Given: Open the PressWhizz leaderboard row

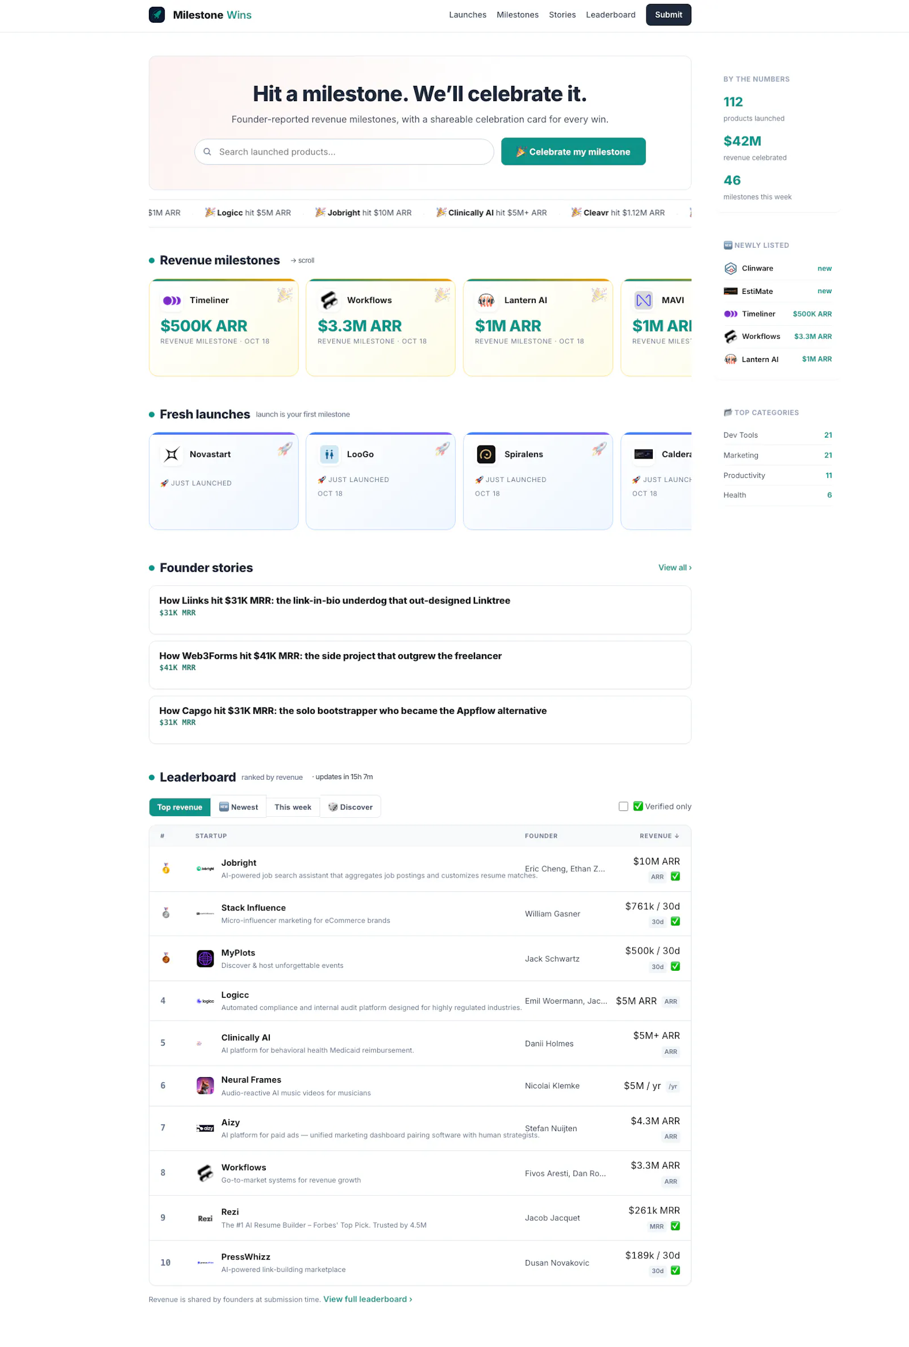Looking at the screenshot, I should [x=419, y=1262].
